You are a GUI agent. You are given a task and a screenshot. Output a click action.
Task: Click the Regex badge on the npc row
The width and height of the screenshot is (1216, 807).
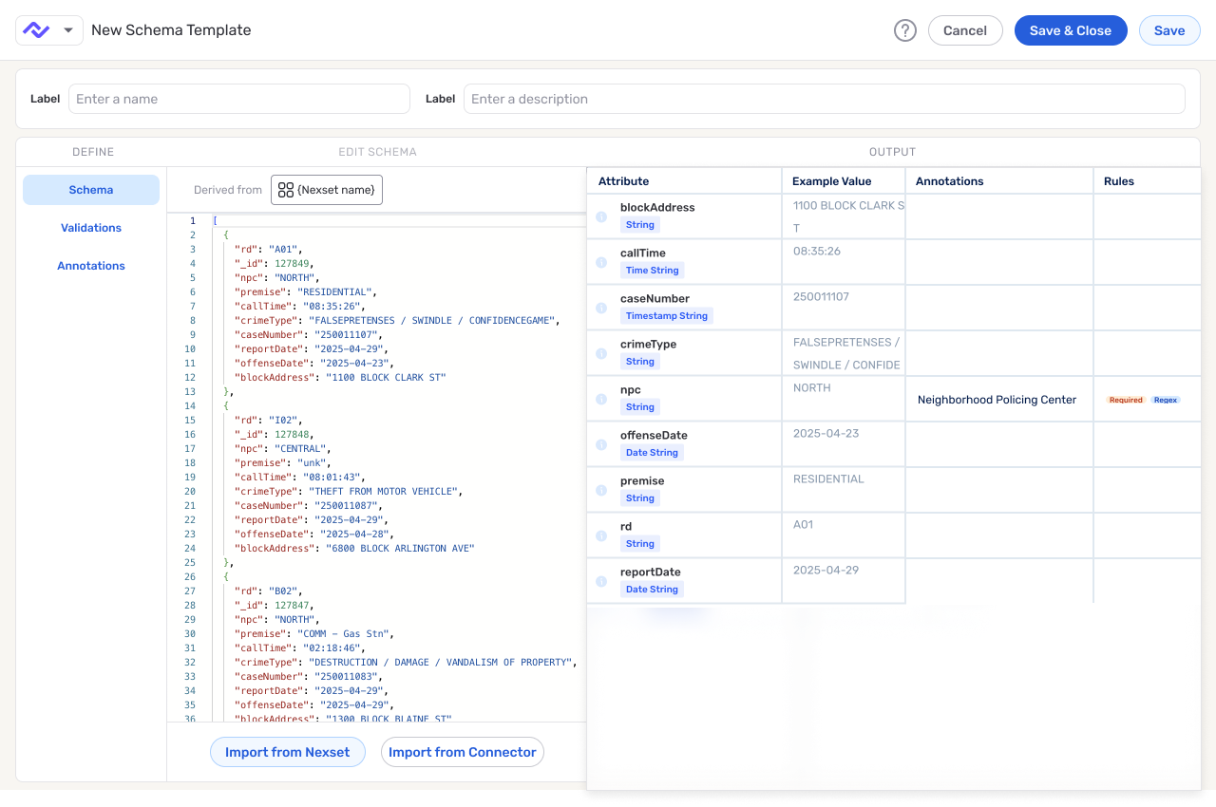point(1166,400)
